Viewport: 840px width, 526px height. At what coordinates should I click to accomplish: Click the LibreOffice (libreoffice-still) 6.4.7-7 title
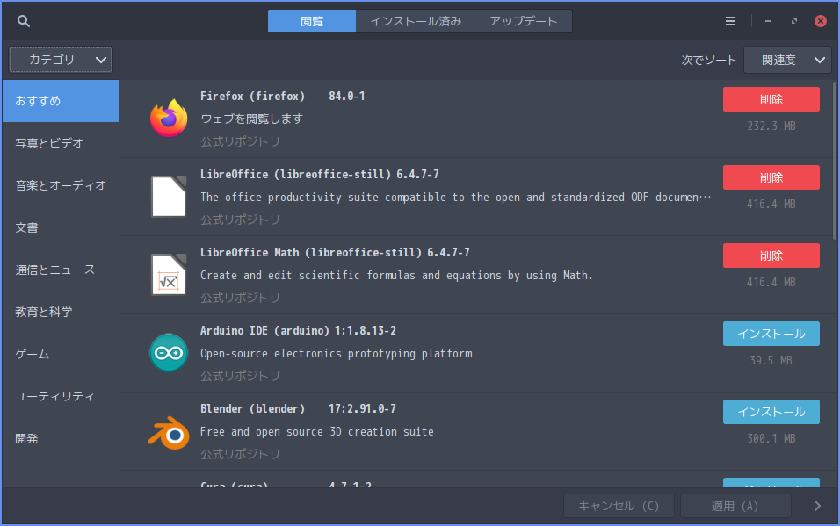pos(319,174)
